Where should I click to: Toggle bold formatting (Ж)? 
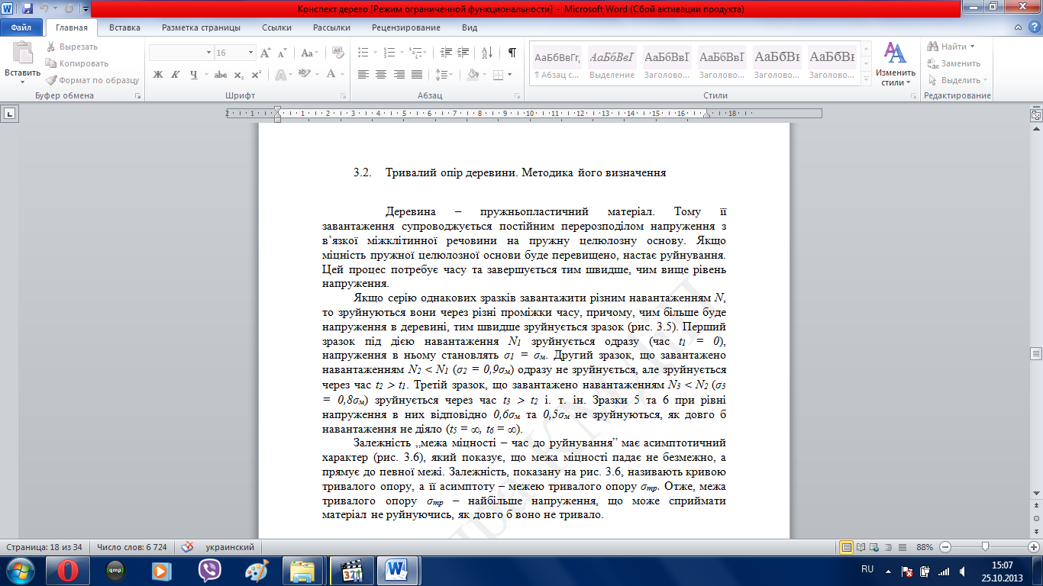pyautogui.click(x=158, y=75)
